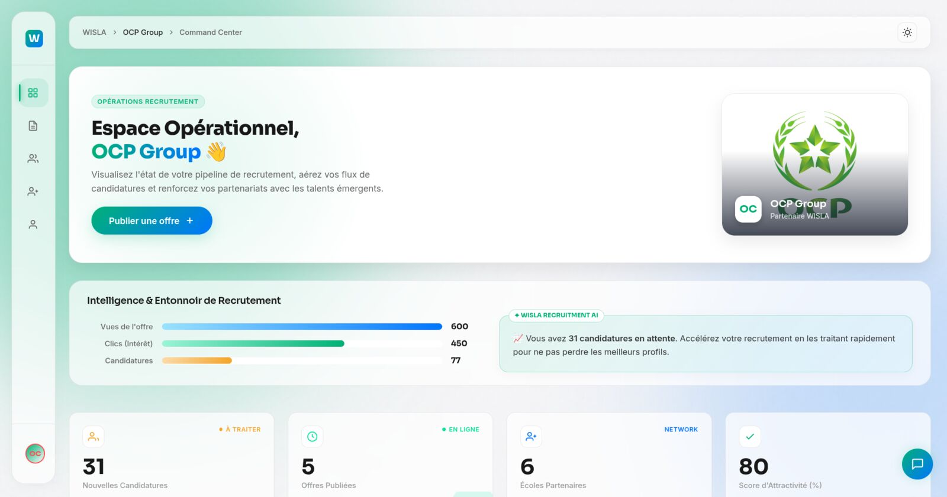Click the add-user icon on Écoles Partenaires card
This screenshot has height=497, width=947.
pos(531,437)
